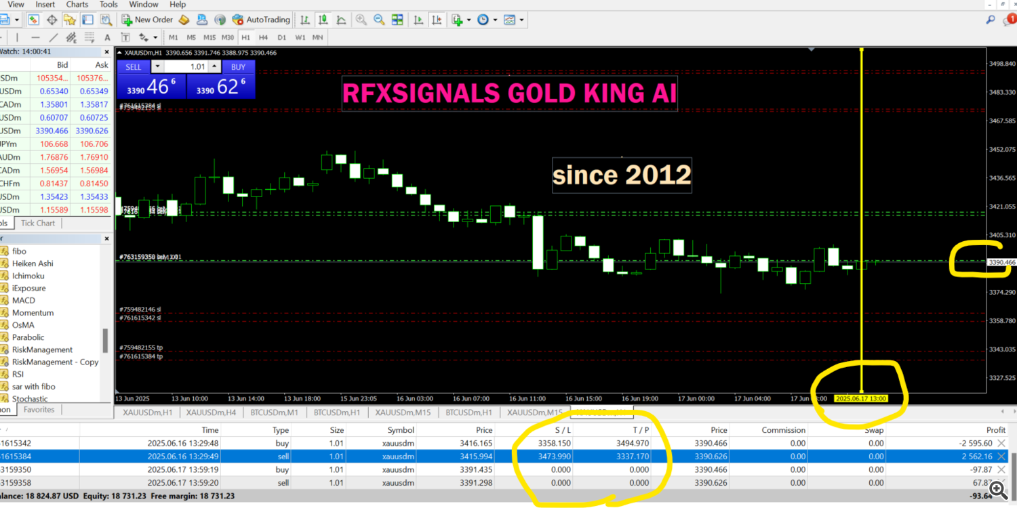The image size is (1017, 508).
Task: Select the text 'A' drawing tool
Action: (107, 37)
